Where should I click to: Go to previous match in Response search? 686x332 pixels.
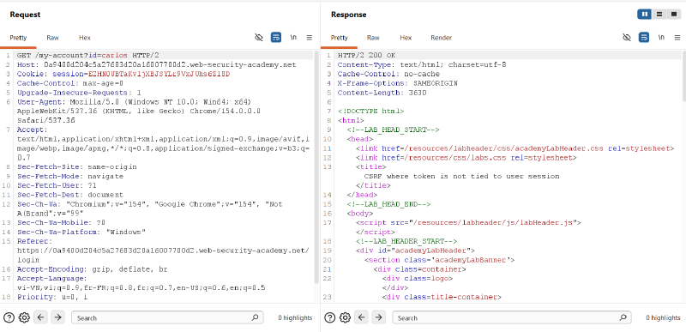pos(361,317)
